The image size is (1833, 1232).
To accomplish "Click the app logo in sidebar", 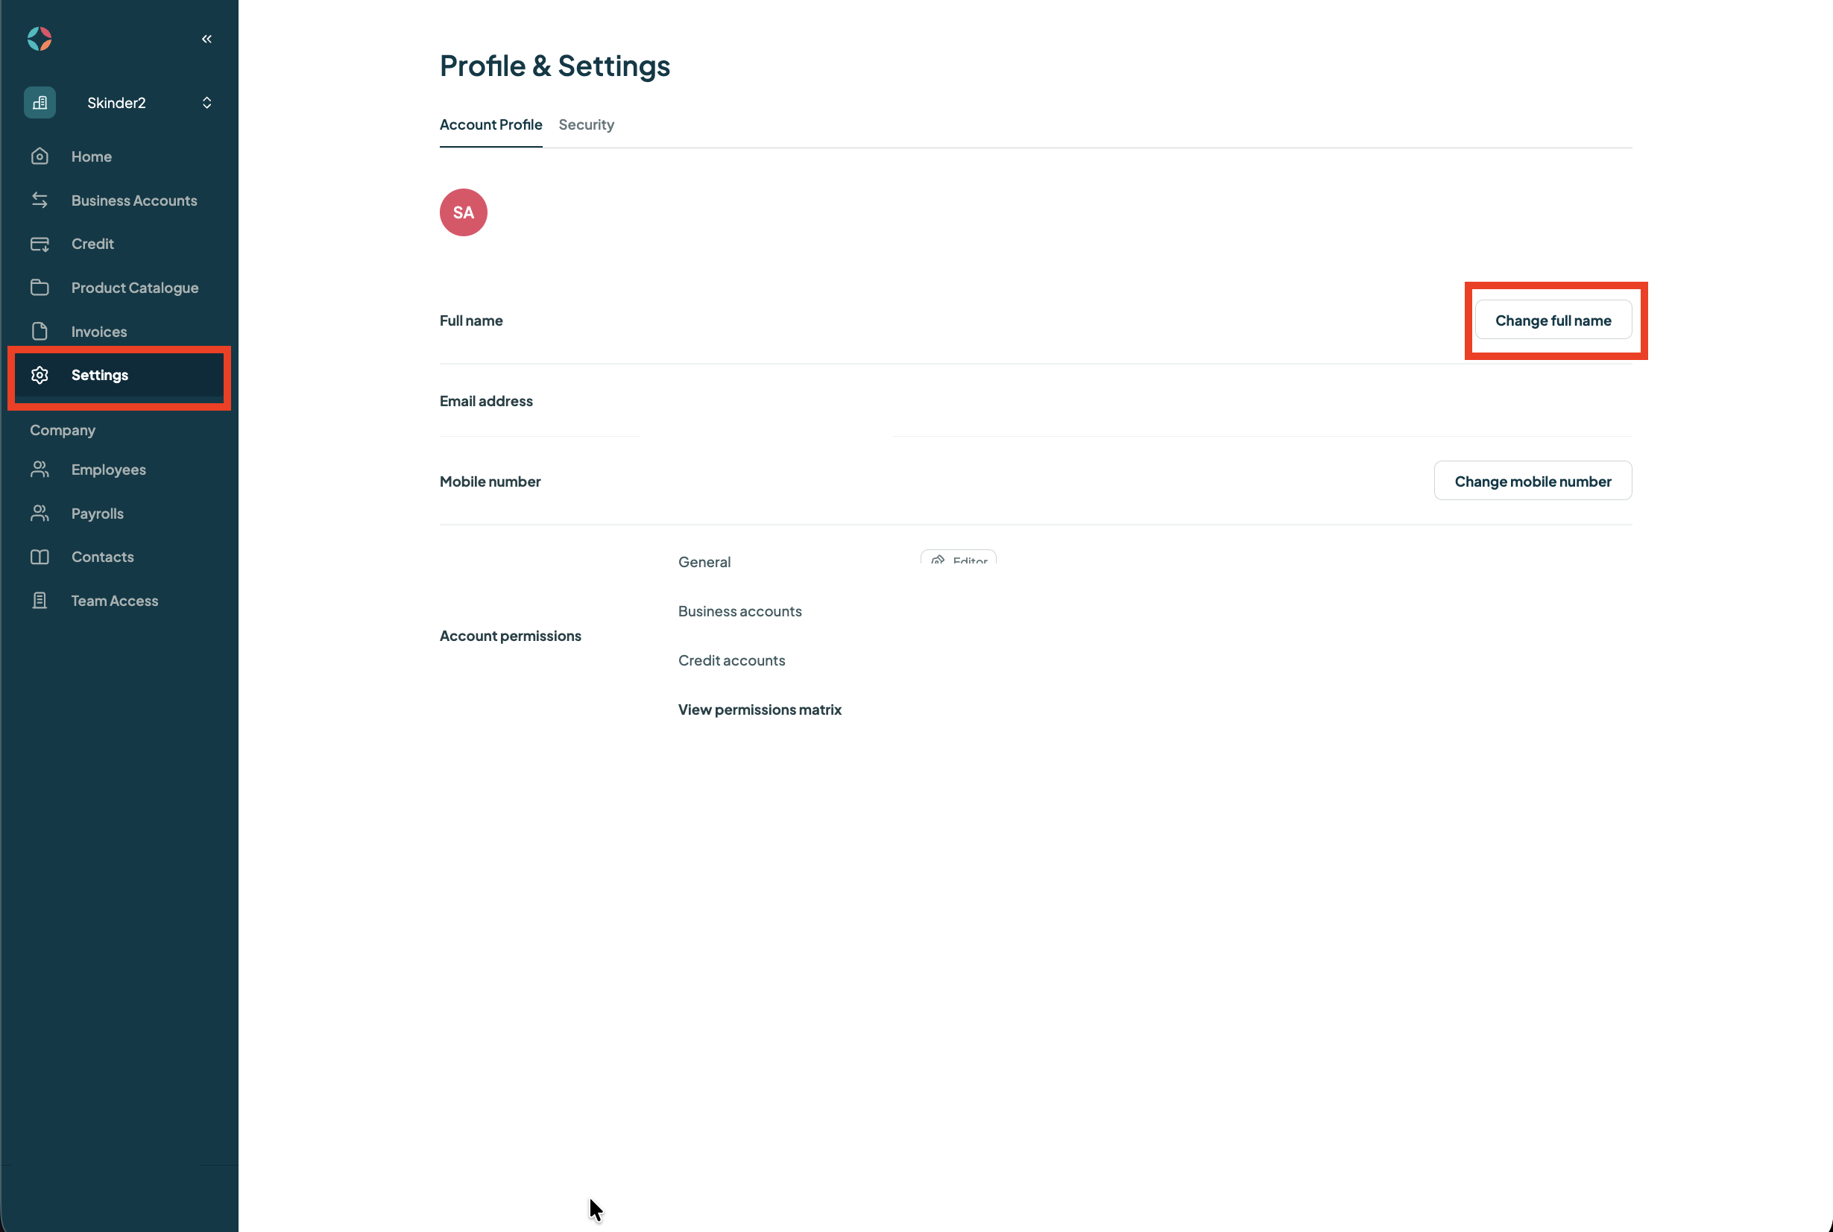I will tap(40, 39).
